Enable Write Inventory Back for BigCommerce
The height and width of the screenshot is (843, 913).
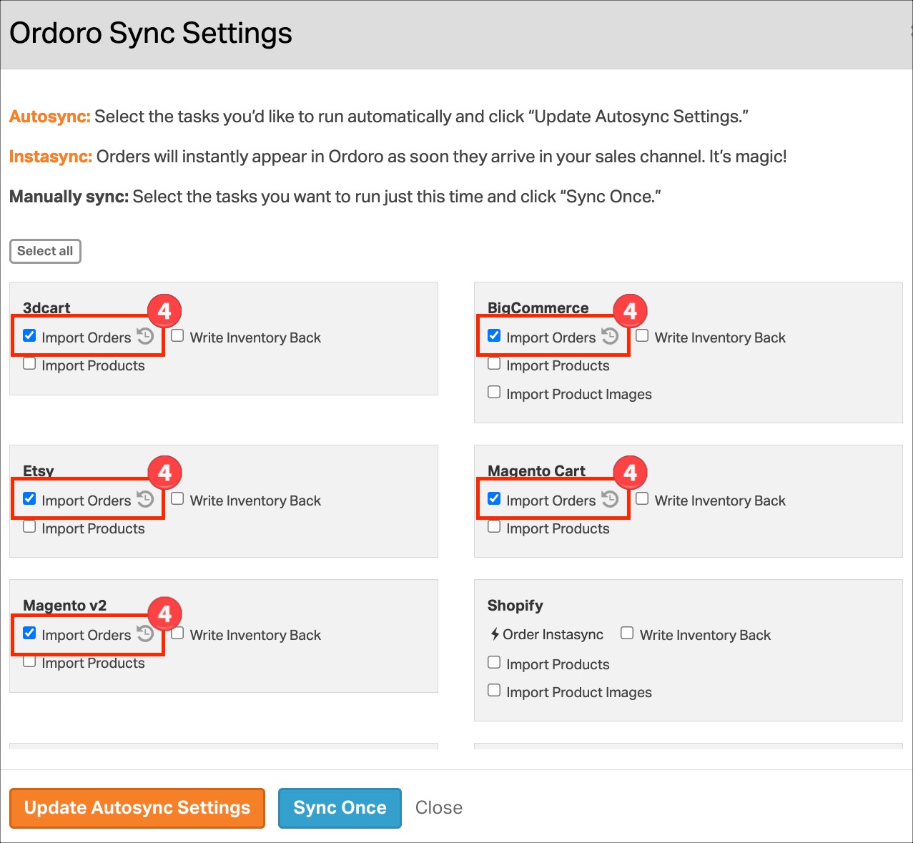point(642,335)
